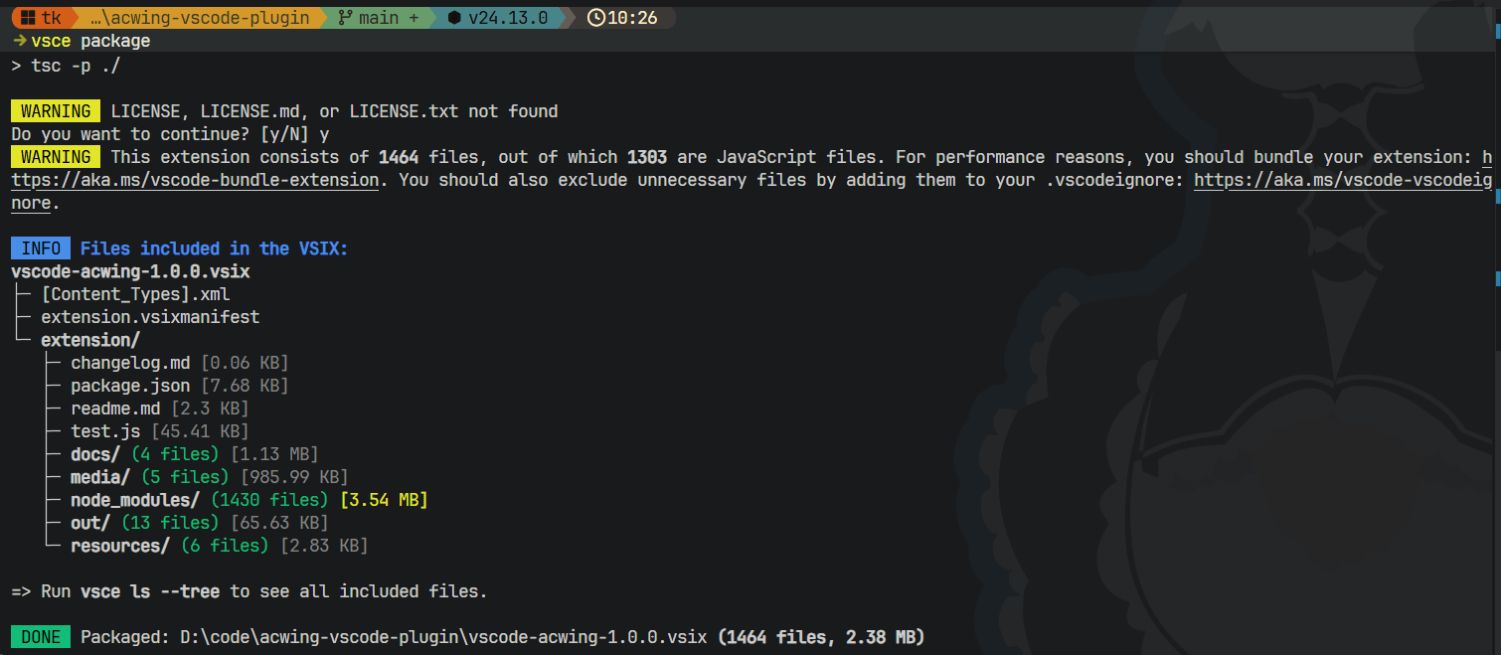Click the second WARNING badge about 1464 files
This screenshot has width=1501, height=655.
(x=56, y=157)
